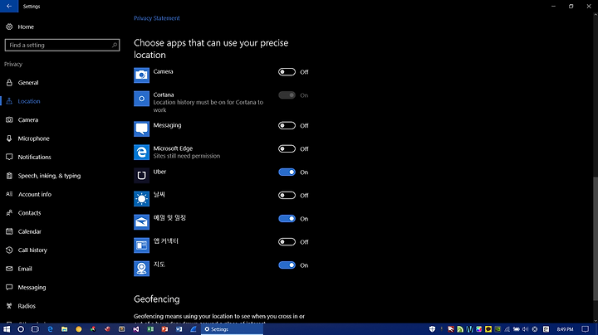The image size is (598, 335).
Task: Turn off Uber location switch
Action: 287,172
